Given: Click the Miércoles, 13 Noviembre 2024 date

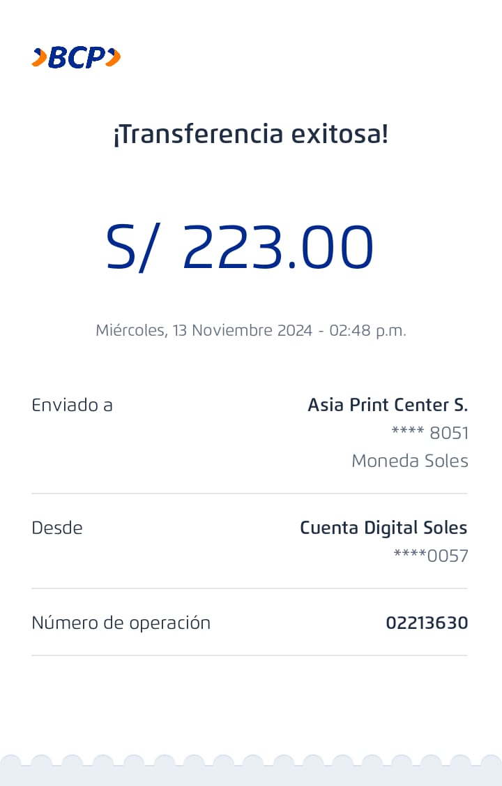Looking at the screenshot, I should tap(204, 330).
